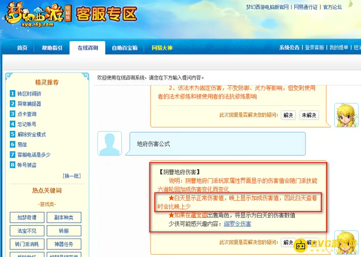Click number 3 icon beside 点卡查询

coord(13,114)
